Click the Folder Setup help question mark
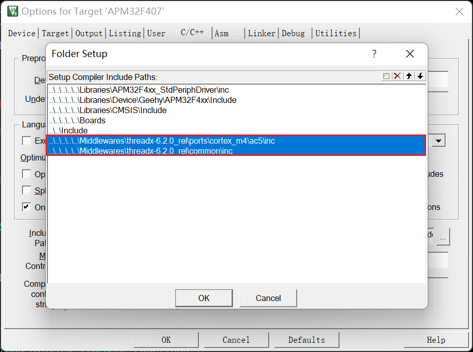 [374, 54]
